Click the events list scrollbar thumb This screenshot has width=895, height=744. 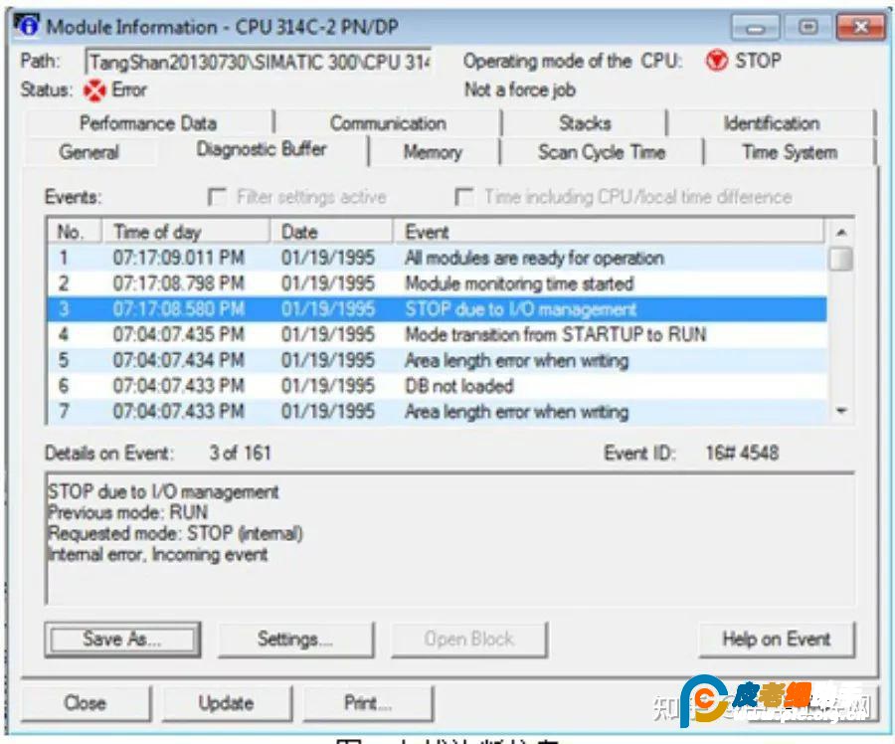click(840, 259)
